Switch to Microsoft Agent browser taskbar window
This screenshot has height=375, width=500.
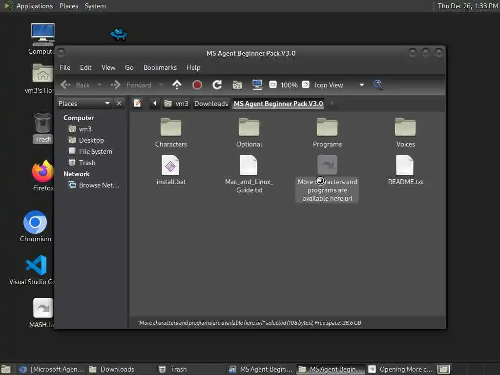(x=52, y=369)
